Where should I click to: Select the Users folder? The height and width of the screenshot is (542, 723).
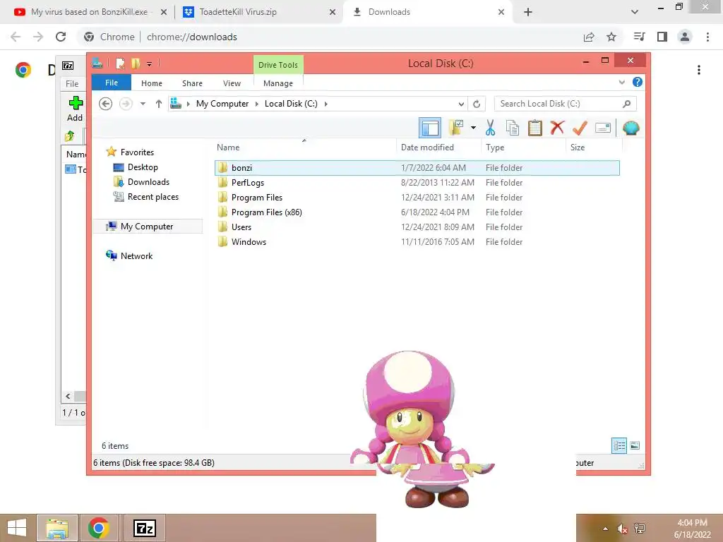(x=417, y=227)
